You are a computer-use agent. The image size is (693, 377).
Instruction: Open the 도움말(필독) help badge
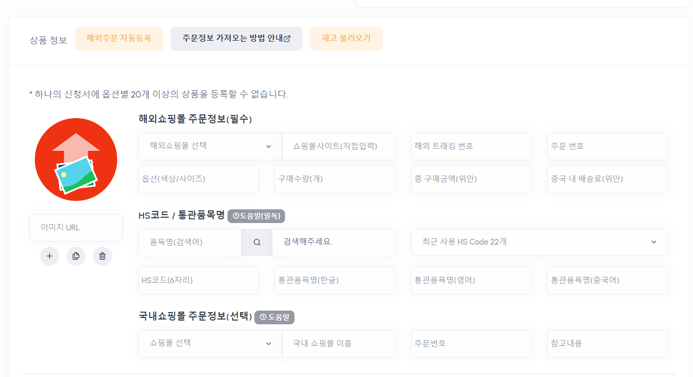257,216
